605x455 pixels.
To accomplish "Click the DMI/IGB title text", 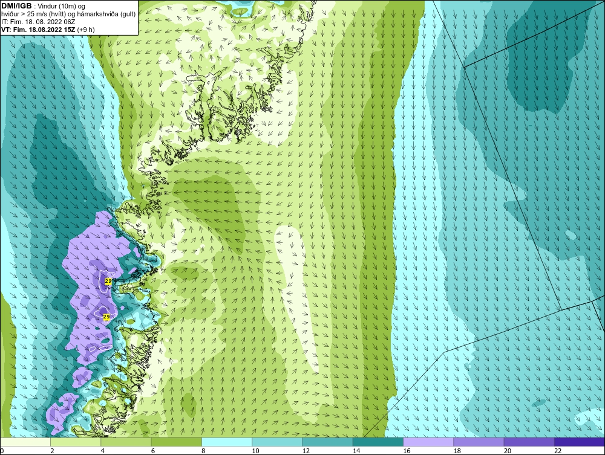I will 16,6.
